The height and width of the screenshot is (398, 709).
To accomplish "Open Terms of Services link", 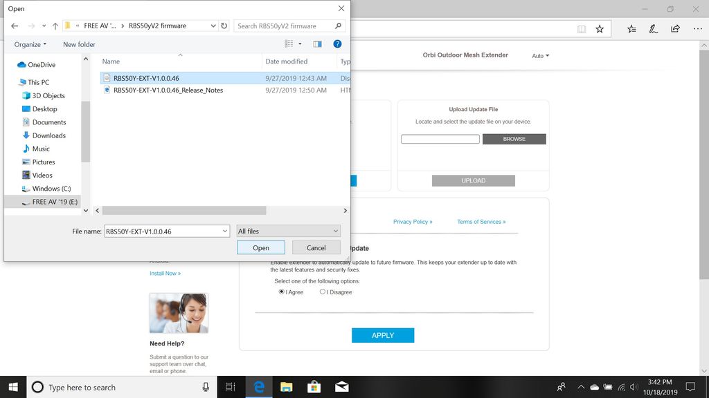I will tap(481, 222).
